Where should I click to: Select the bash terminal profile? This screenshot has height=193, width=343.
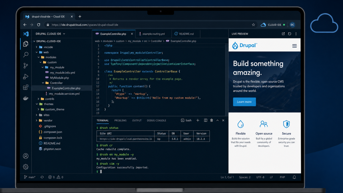[186, 120]
